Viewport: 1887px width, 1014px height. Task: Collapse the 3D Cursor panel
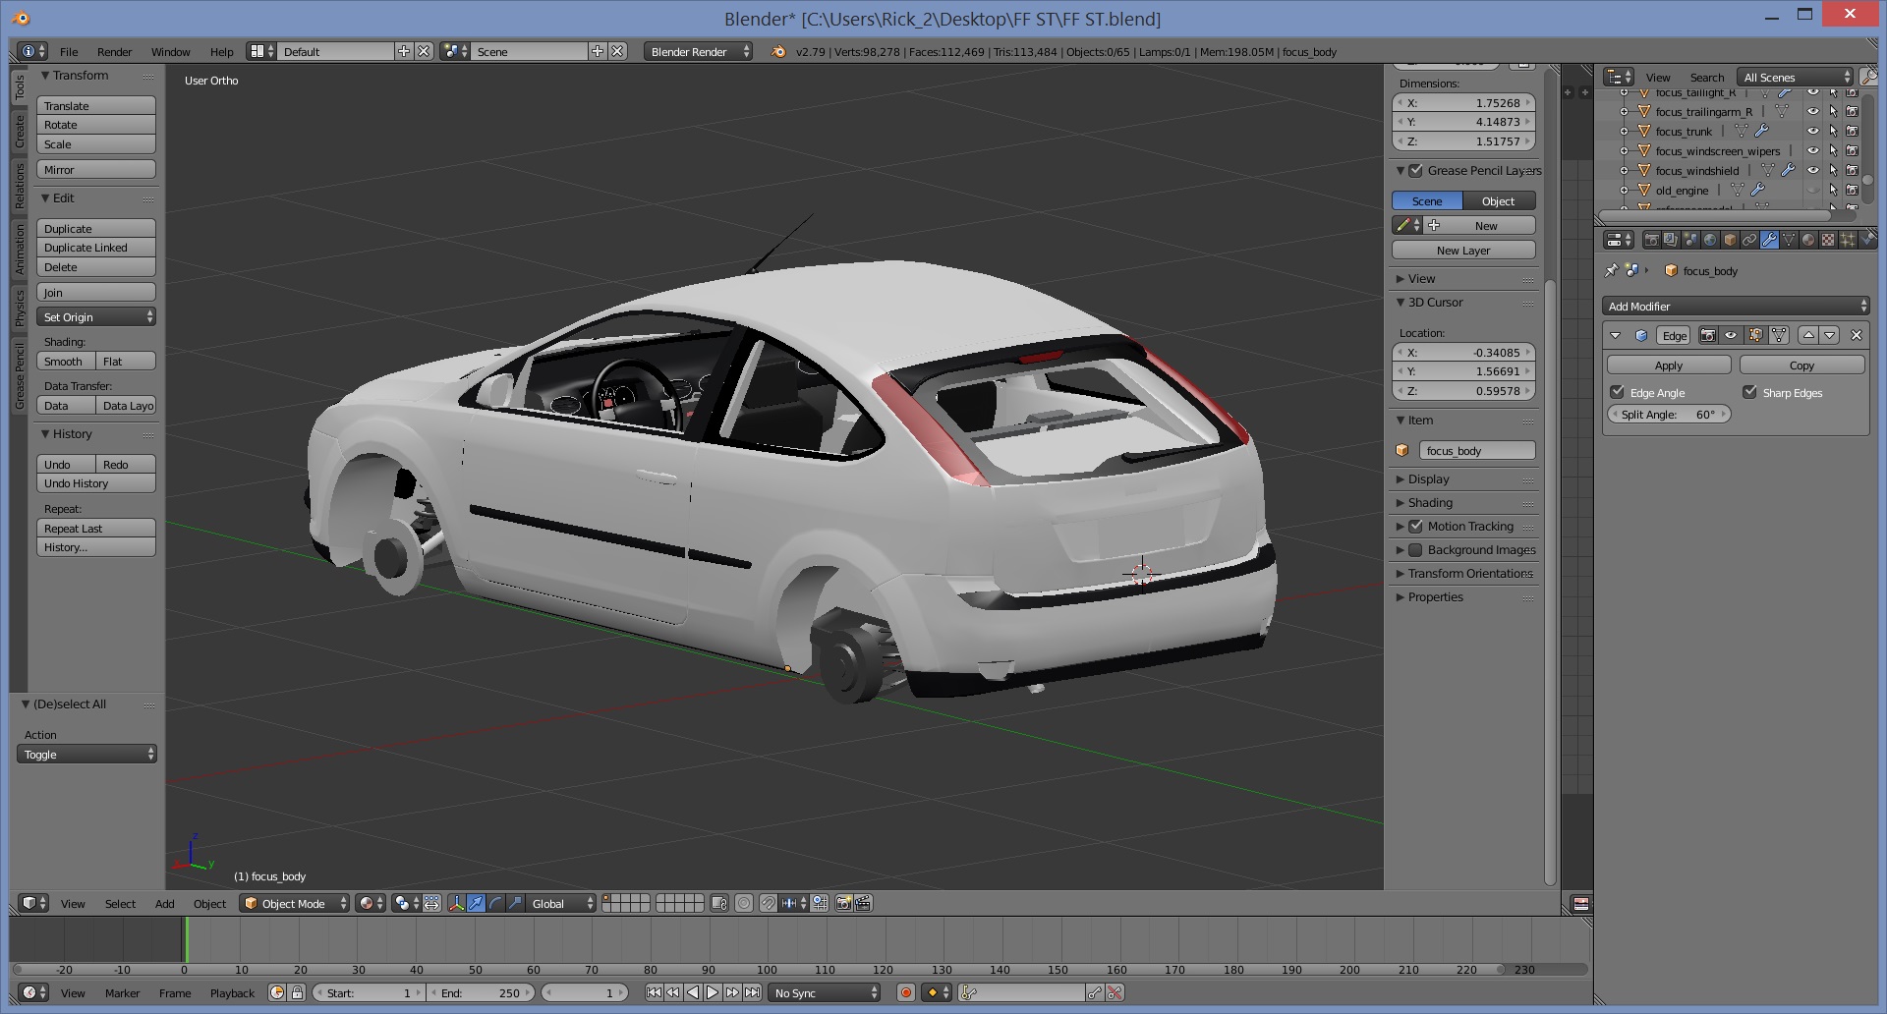(x=1401, y=303)
